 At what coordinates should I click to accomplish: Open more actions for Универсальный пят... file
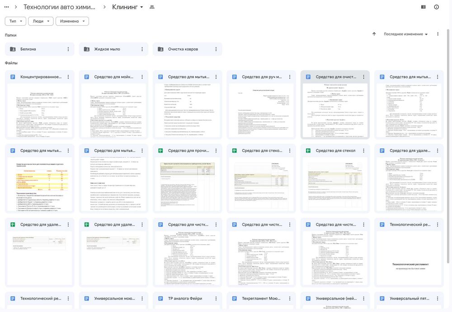[437, 298]
